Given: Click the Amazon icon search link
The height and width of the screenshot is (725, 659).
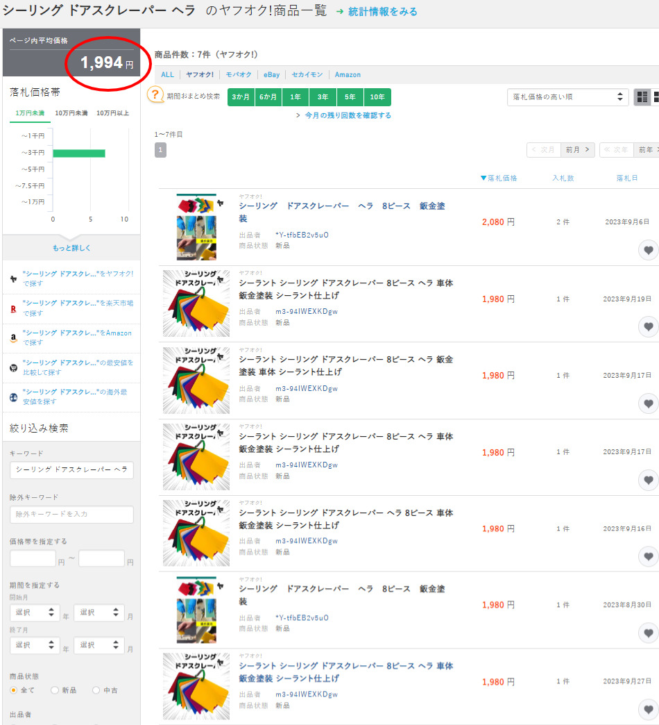Looking at the screenshot, I should (x=13, y=337).
